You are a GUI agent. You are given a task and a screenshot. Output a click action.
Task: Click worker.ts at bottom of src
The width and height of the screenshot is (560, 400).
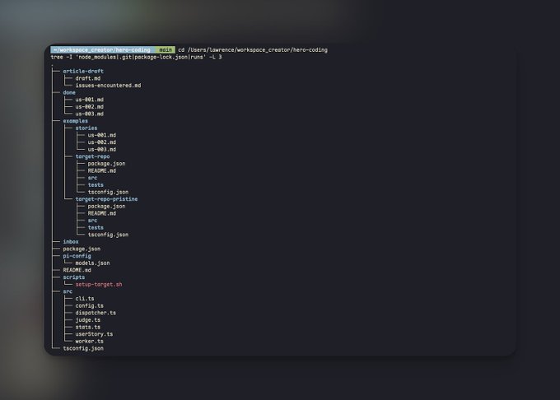(89, 342)
